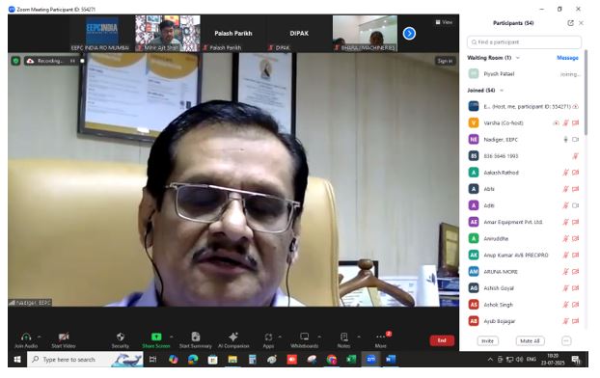Open the View layout menu
The height and width of the screenshot is (378, 600).
click(444, 22)
